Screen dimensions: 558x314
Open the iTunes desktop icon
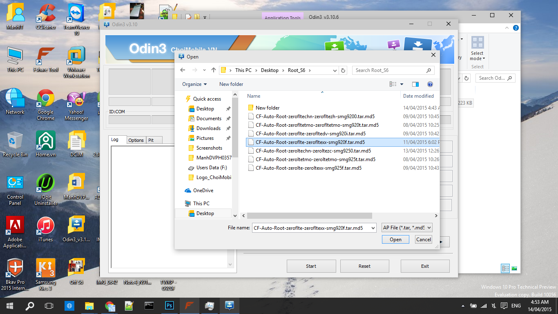pyautogui.click(x=46, y=229)
